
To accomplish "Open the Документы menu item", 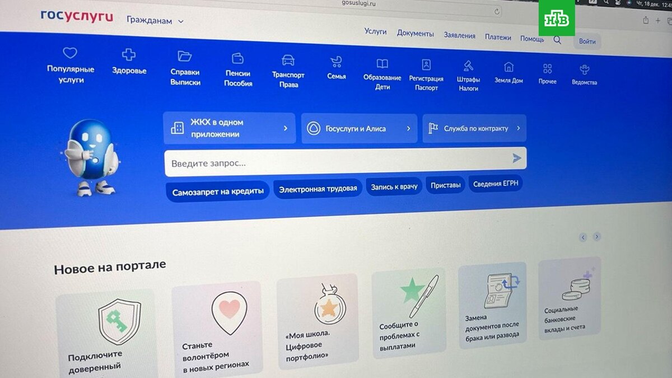I will (x=416, y=34).
